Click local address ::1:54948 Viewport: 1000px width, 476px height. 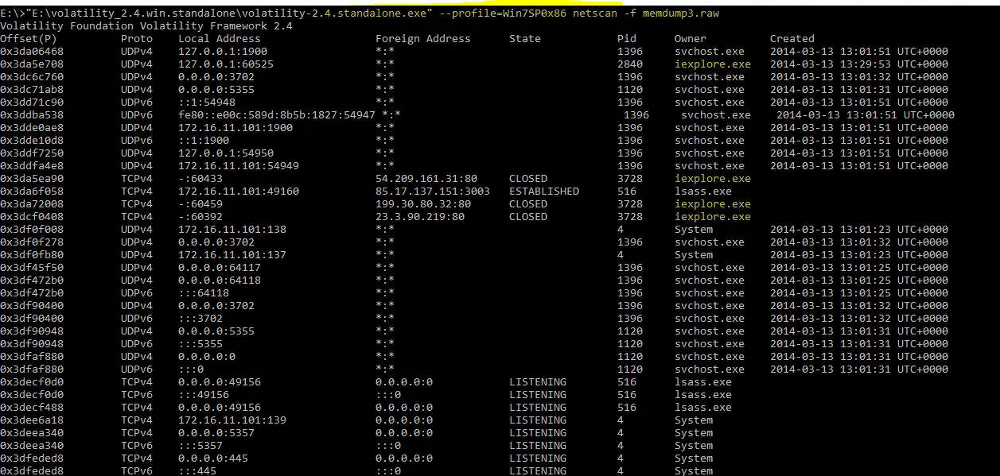[x=207, y=102]
